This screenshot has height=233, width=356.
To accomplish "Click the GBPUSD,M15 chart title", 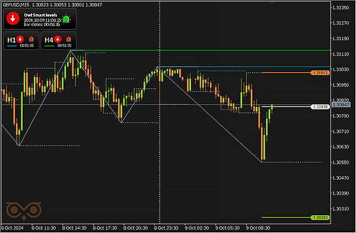I will (x=16, y=5).
